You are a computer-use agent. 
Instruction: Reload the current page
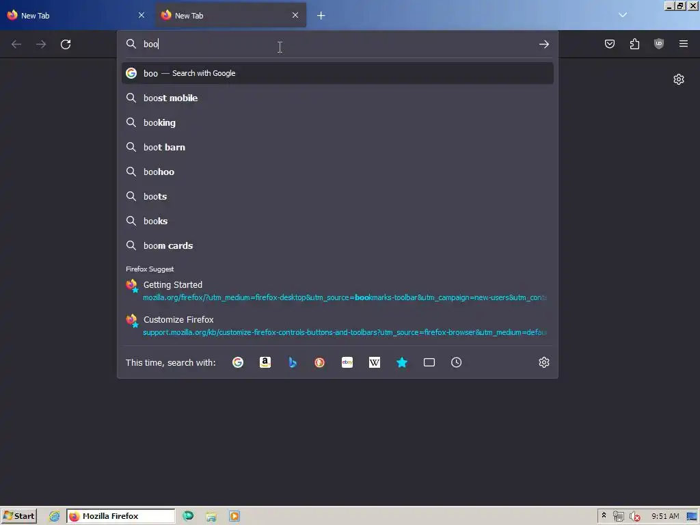(x=66, y=44)
